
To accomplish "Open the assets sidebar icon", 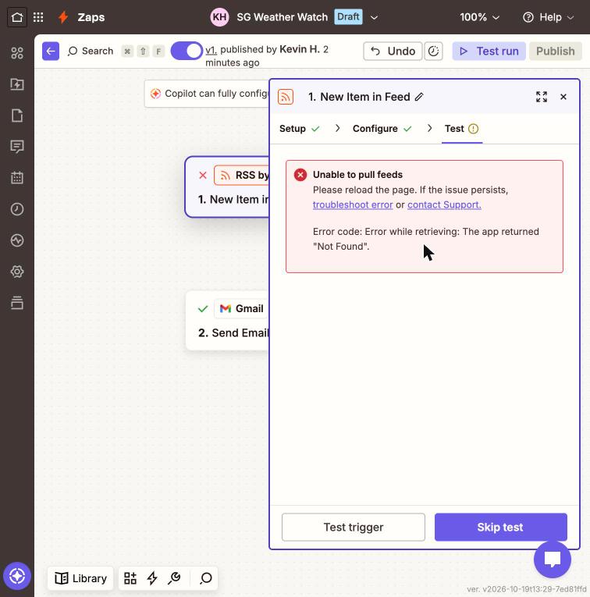I will pos(17,53).
